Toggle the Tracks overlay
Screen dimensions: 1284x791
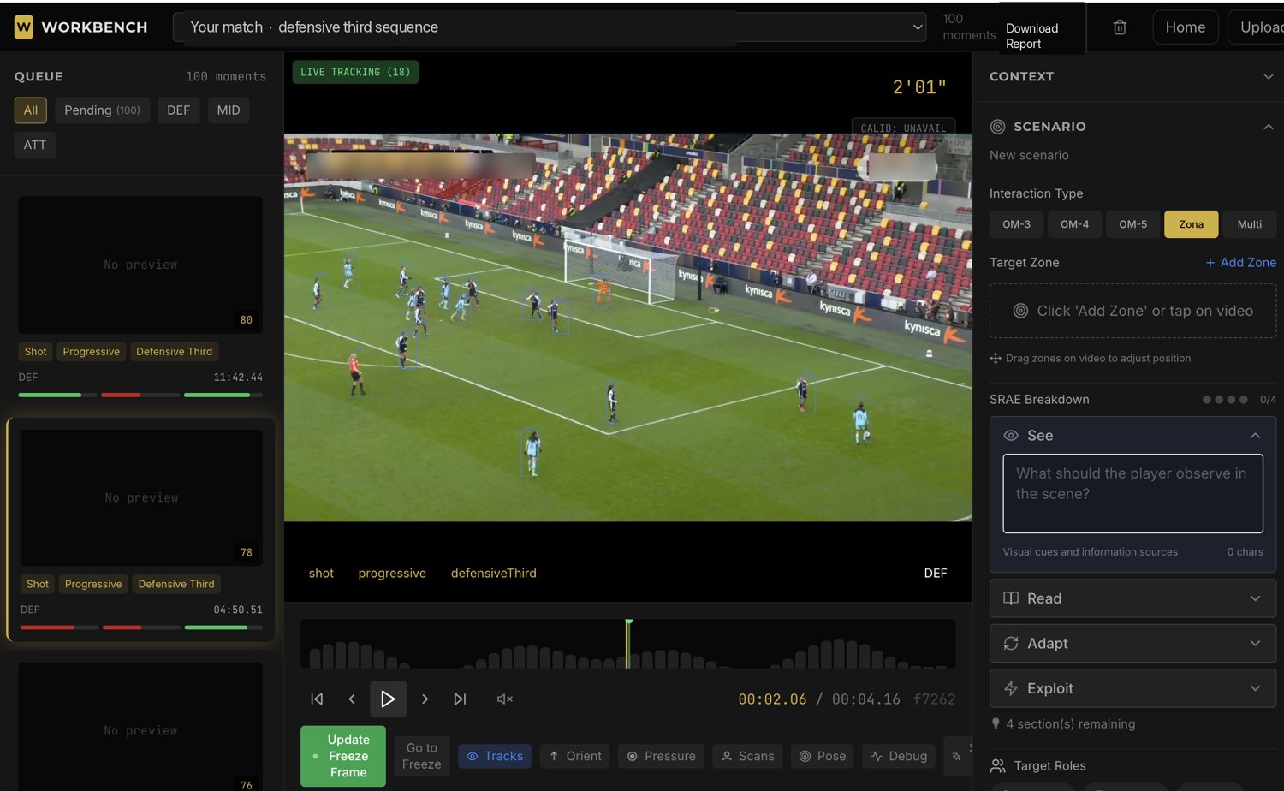pos(495,756)
